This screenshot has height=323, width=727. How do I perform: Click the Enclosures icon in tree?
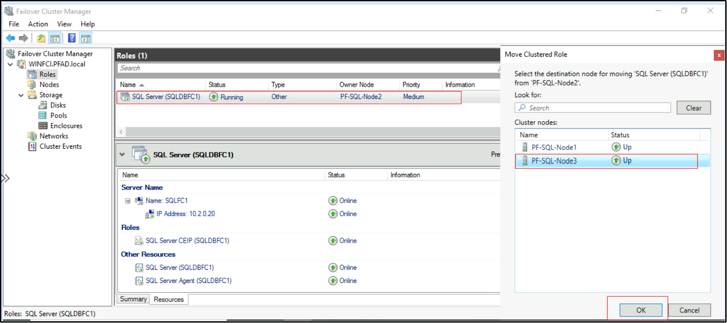(x=43, y=126)
